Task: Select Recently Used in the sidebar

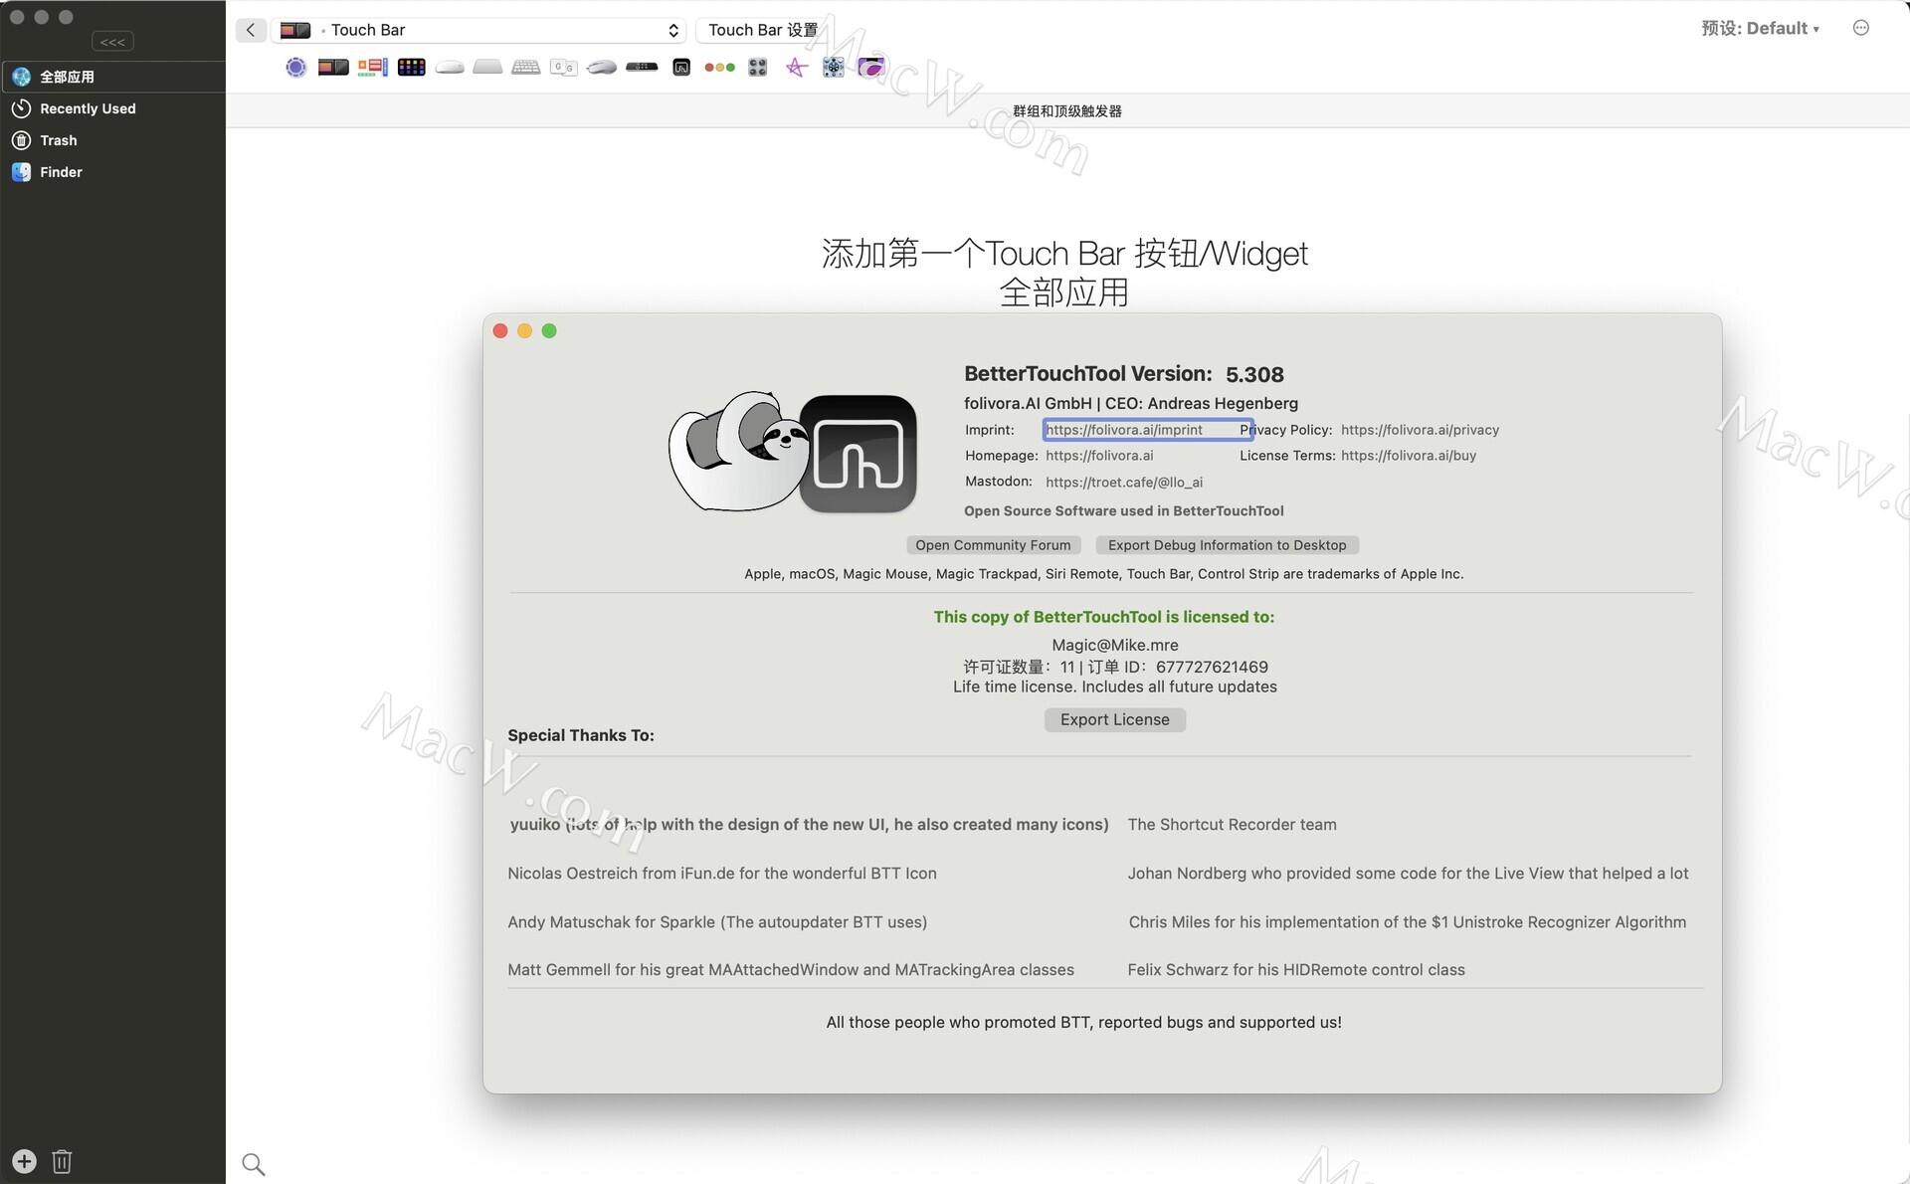Action: (112, 108)
